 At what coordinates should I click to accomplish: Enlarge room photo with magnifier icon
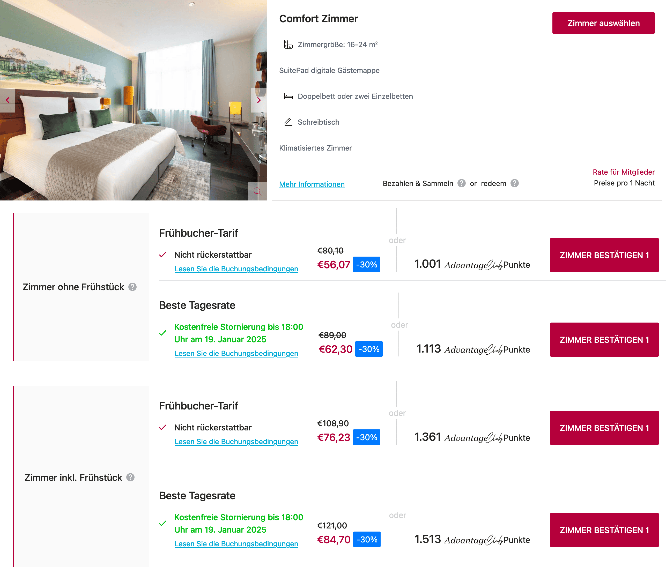[x=257, y=191]
